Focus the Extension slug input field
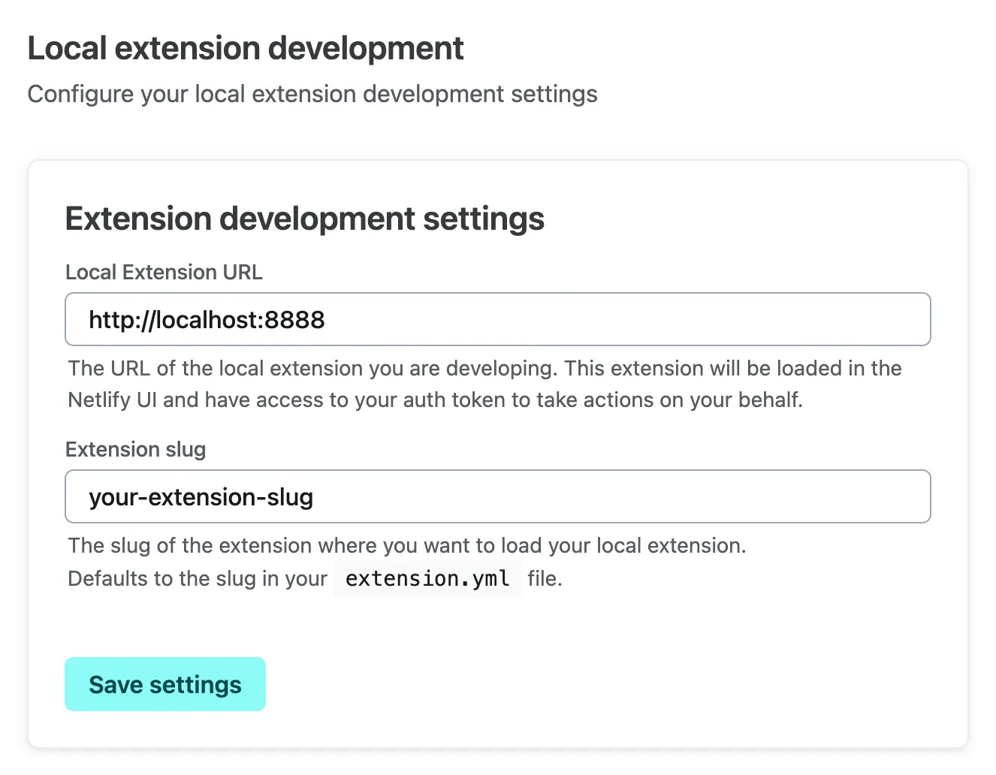 [497, 496]
